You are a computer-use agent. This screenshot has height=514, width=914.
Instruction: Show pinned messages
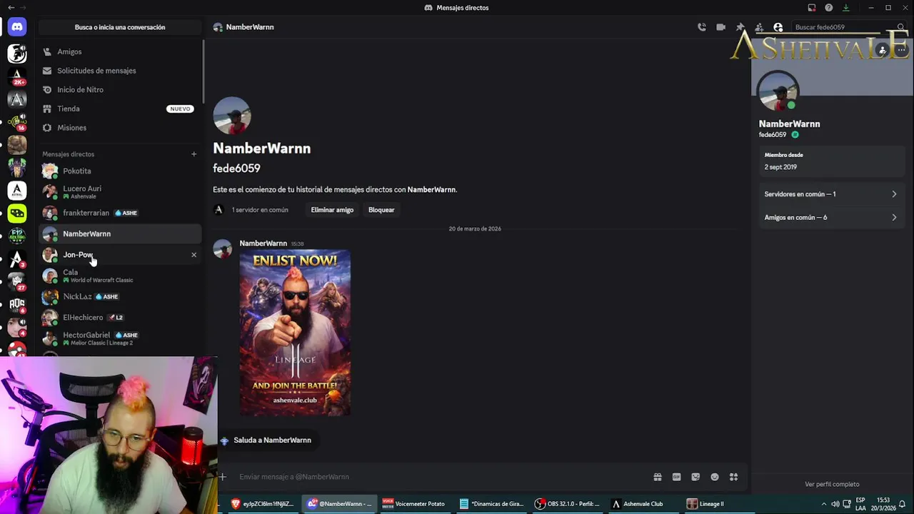(740, 27)
